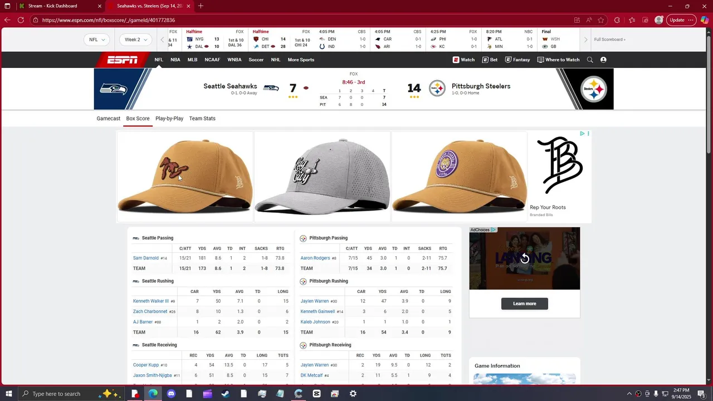Viewport: 713px width, 401px height.
Task: Select WNBA in the ESPN navigation
Action: point(235,60)
